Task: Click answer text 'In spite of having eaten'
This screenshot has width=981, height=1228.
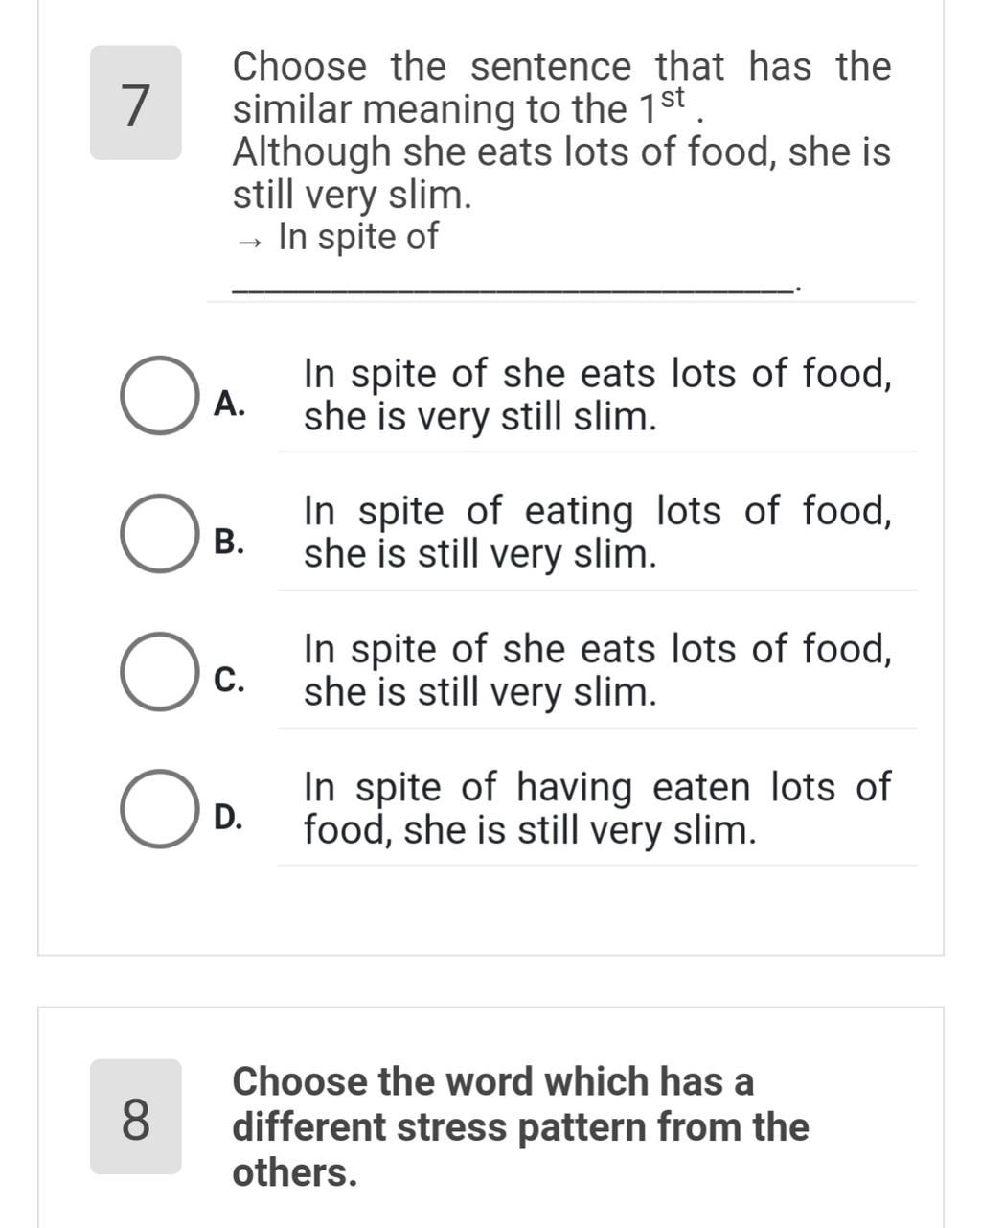Action: [597, 808]
